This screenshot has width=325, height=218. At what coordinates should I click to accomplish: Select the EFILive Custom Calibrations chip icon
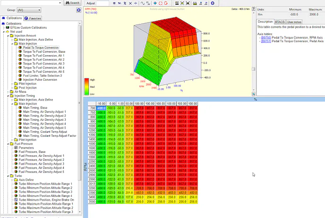pyautogui.click(x=8, y=27)
